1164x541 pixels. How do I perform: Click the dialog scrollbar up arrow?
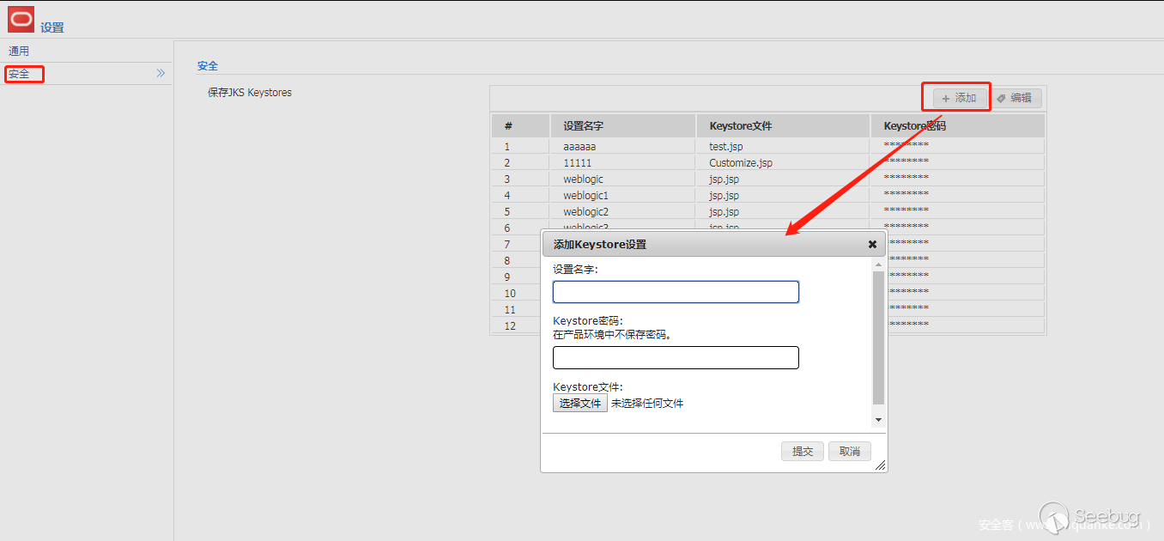(x=878, y=265)
